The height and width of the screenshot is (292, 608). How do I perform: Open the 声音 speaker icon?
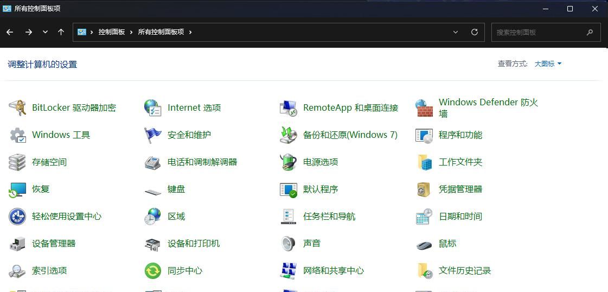coord(289,244)
